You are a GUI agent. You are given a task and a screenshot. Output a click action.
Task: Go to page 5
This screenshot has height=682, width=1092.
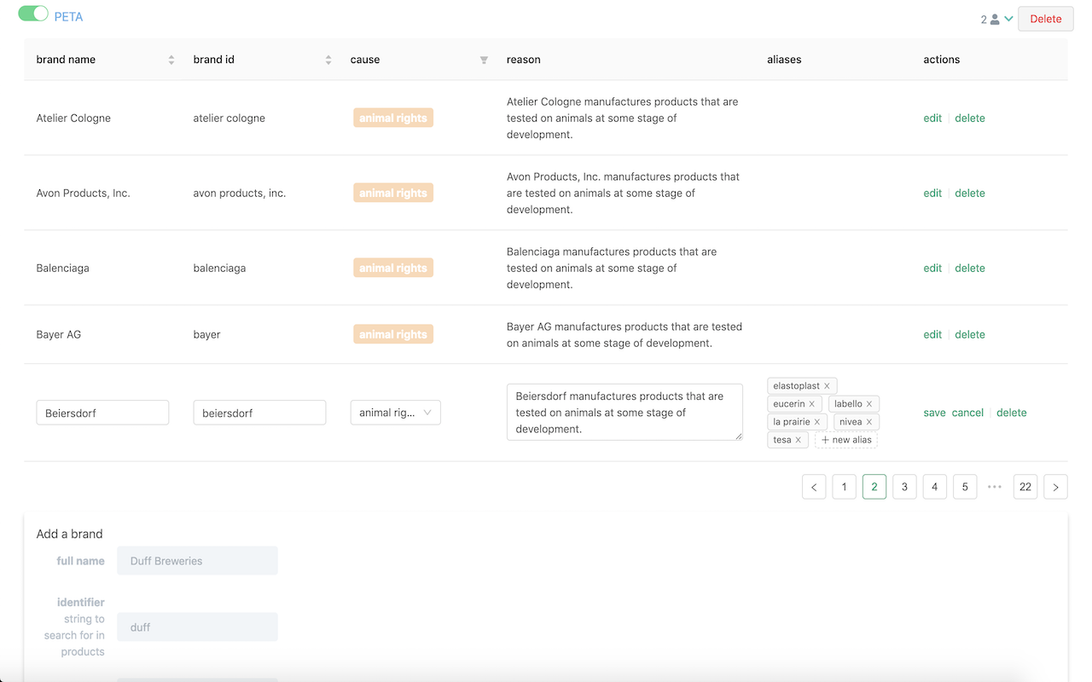coord(965,487)
